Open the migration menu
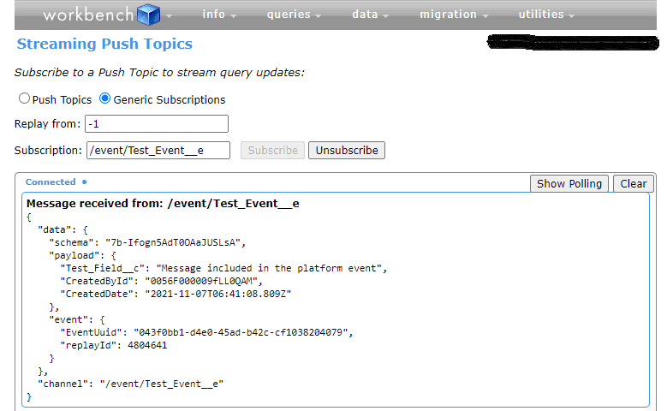Viewport: 667px width, 411px height. [454, 15]
